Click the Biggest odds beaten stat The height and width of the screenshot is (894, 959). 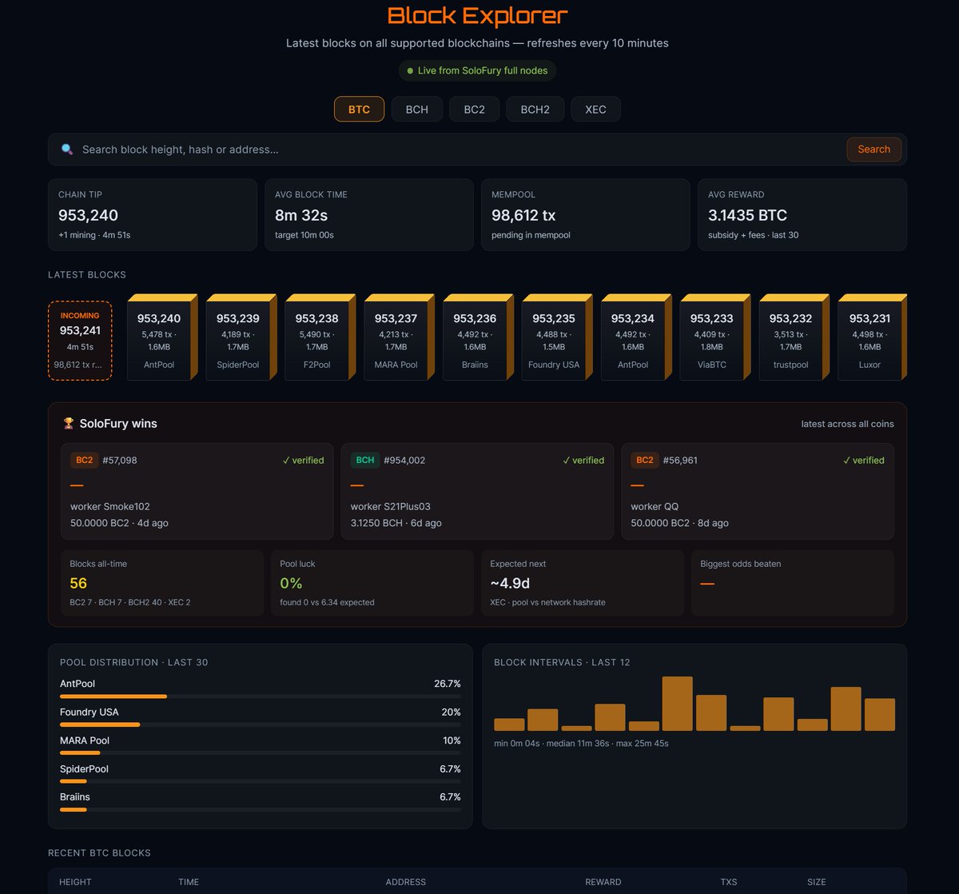pos(793,583)
